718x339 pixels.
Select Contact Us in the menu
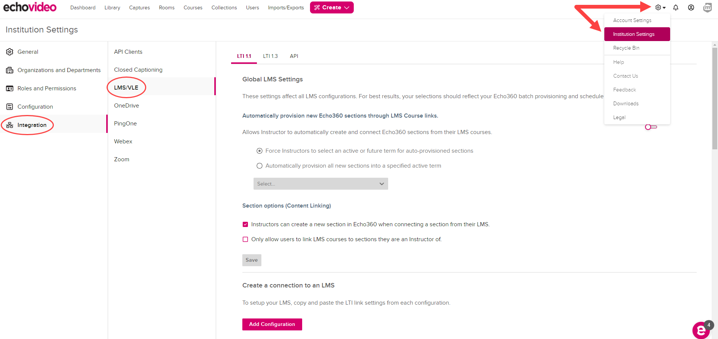637,76
